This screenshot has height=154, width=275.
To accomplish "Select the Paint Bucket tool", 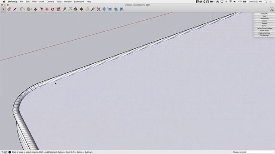I will pyautogui.click(x=76, y=9).
